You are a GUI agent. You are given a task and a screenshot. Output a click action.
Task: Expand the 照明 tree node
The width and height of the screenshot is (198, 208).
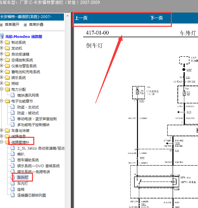pos(1,83)
